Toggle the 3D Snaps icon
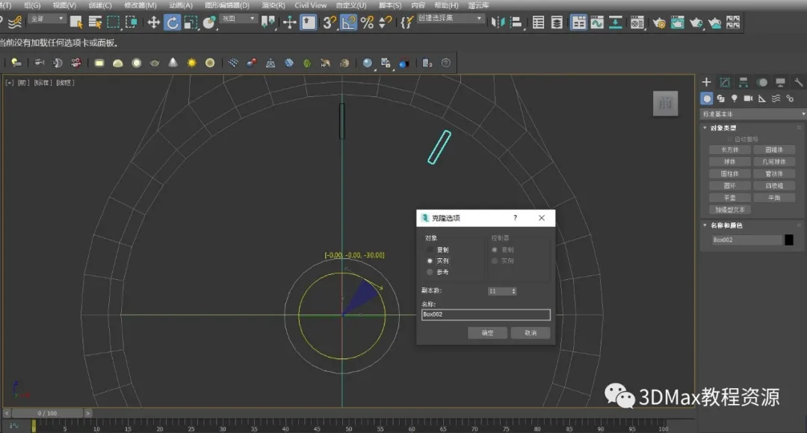The width and height of the screenshot is (807, 433). 330,22
